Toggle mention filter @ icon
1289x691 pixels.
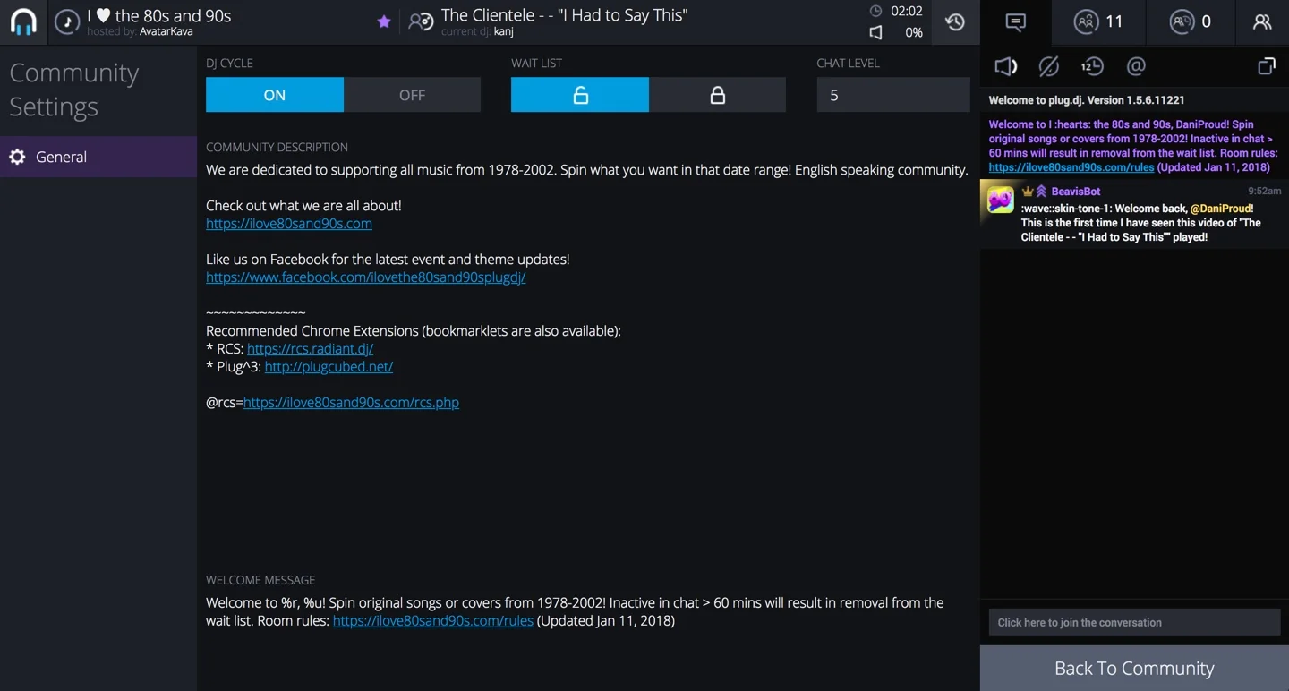click(1136, 66)
